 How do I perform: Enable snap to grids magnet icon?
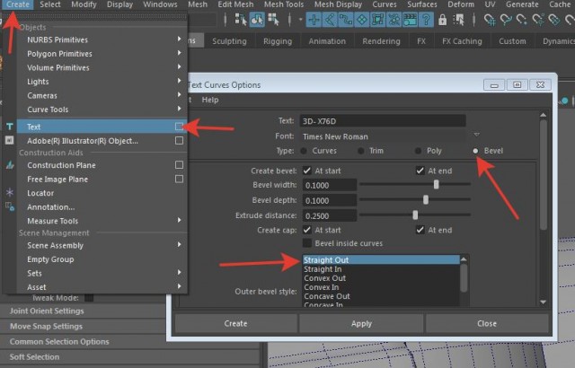coord(490,20)
